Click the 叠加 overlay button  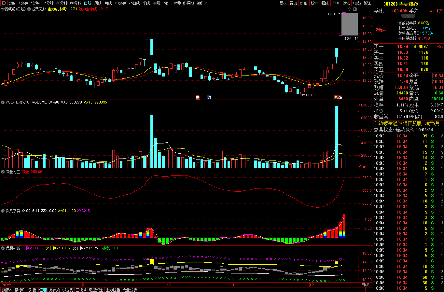pyautogui.click(x=293, y=3)
